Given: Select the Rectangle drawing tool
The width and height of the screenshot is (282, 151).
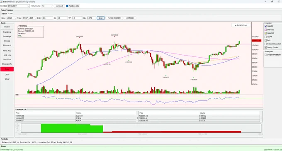Looking at the screenshot, I should (x=7, y=37).
